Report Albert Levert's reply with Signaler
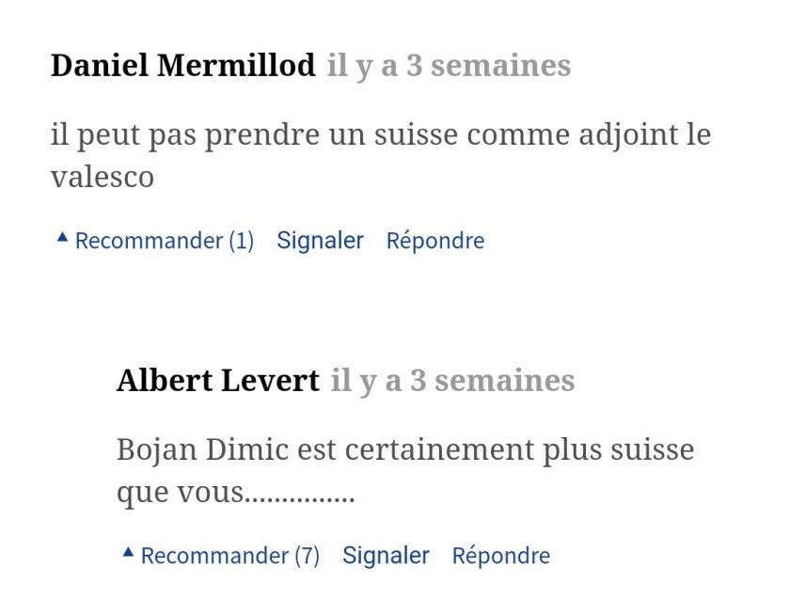 386,556
